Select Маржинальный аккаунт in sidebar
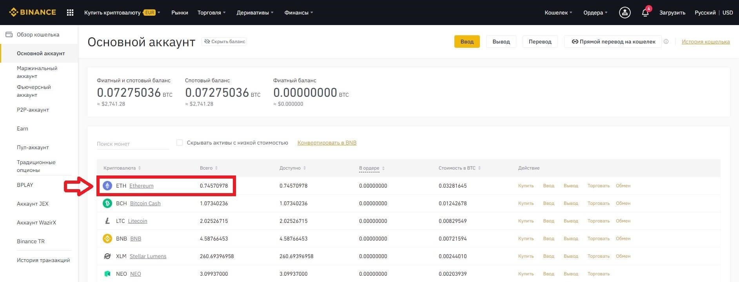This screenshot has width=739, height=282. click(37, 72)
